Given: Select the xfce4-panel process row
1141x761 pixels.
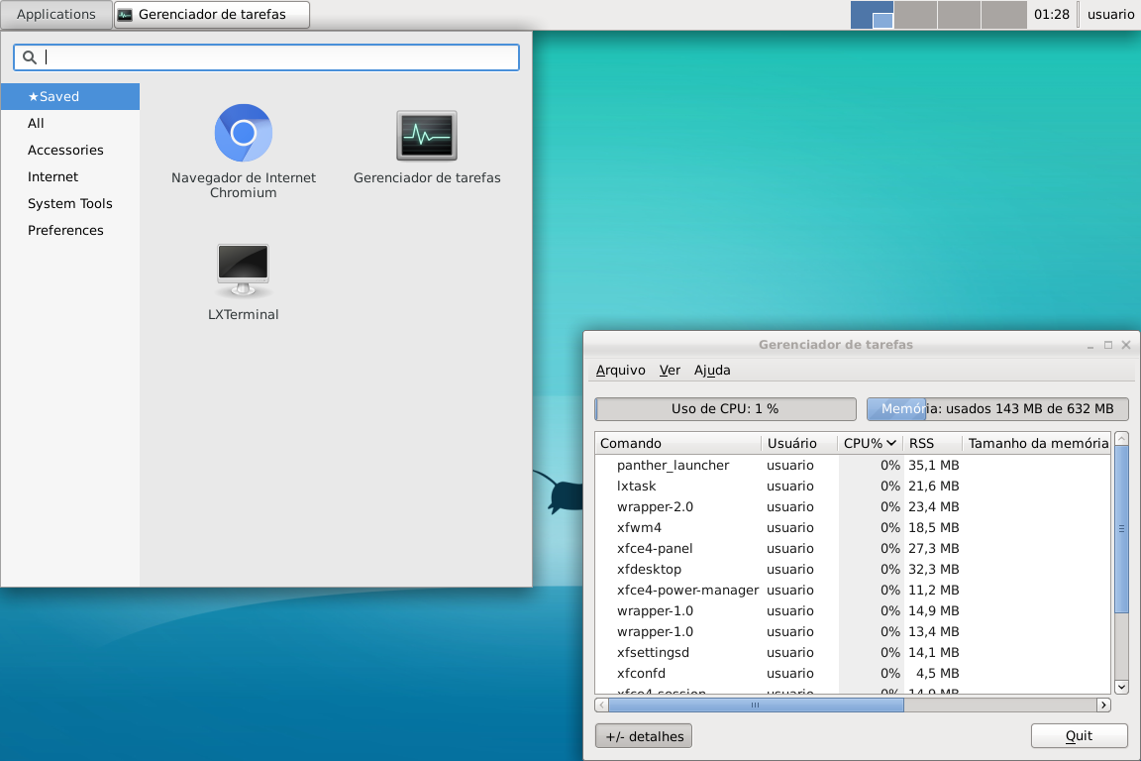Looking at the screenshot, I should tap(853, 548).
